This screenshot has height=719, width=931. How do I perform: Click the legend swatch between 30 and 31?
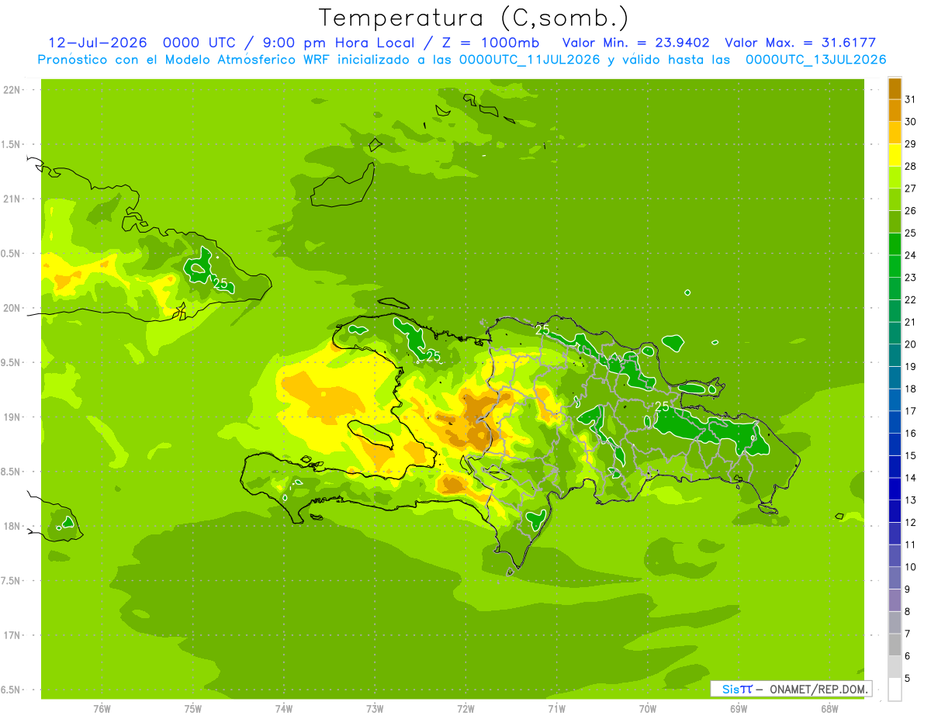[895, 109]
